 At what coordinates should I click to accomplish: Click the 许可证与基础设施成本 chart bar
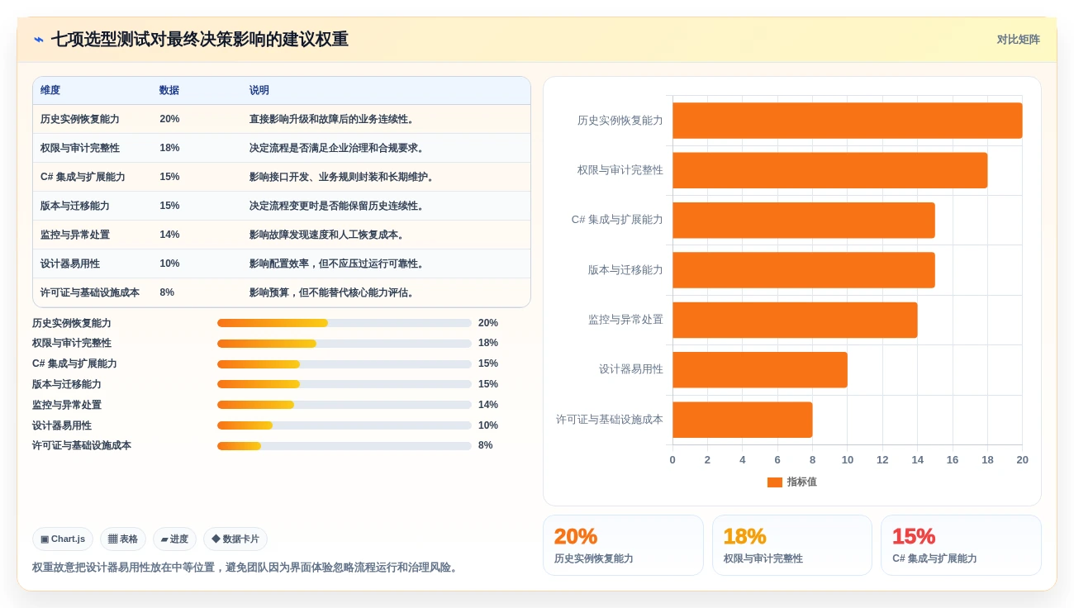tap(743, 420)
